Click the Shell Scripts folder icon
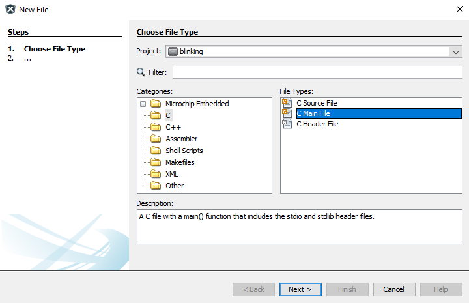 click(156, 151)
